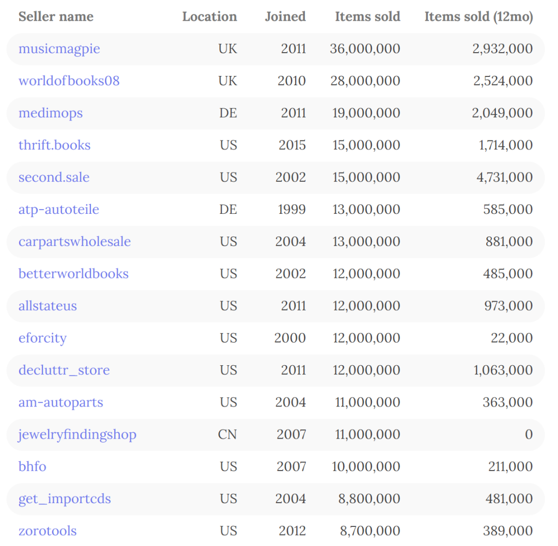Click carpartswholesale seller name
Image resolution: width=558 pixels, height=546 pixels.
[74, 242]
